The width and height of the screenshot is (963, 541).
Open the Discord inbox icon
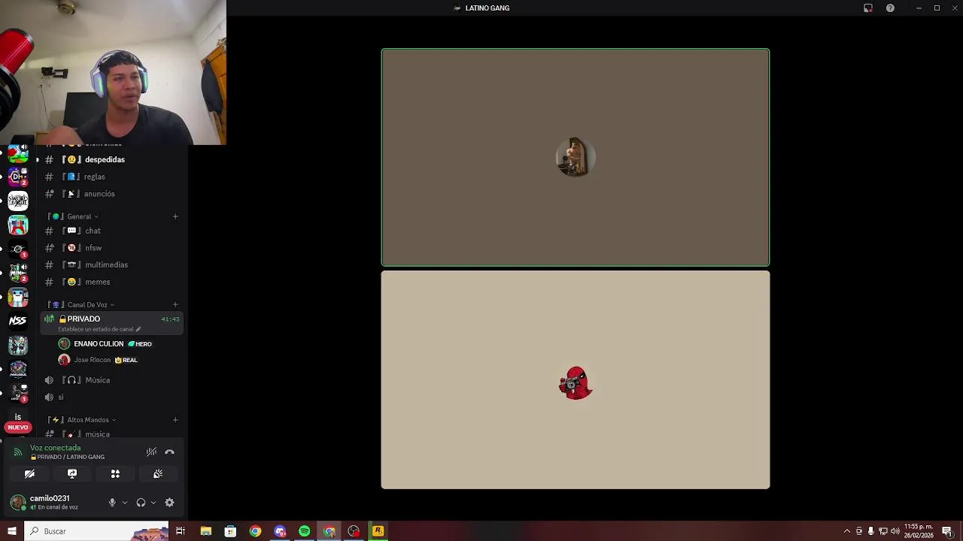867,8
